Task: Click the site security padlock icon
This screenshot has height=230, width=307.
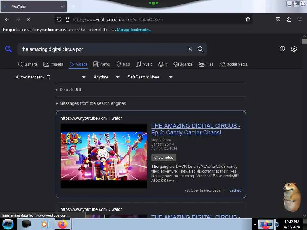Action: (x=67, y=19)
